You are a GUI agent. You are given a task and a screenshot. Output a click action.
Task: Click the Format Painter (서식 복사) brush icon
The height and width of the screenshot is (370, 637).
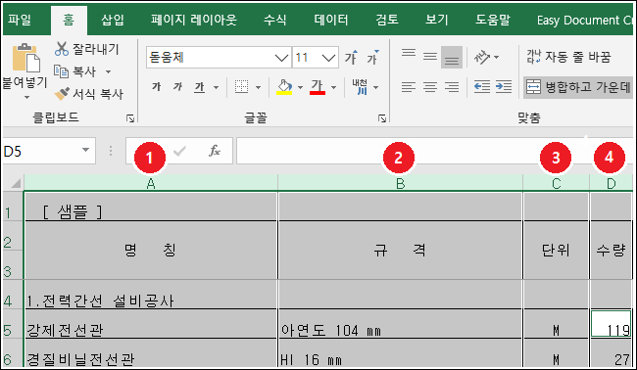(x=62, y=94)
